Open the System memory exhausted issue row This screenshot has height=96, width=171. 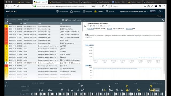tap(43, 63)
